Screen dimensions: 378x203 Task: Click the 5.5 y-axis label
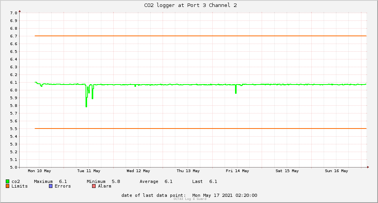[13, 129]
